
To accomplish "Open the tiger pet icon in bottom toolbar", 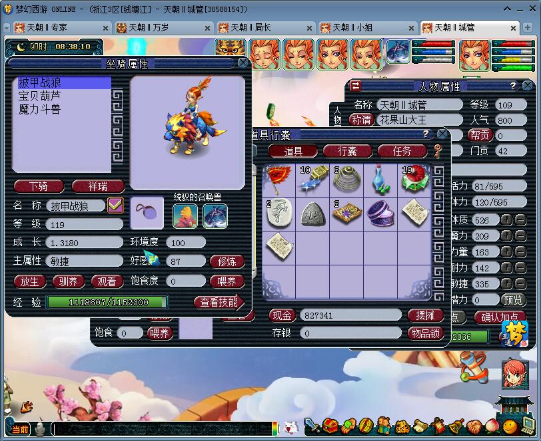I will point(402,426).
